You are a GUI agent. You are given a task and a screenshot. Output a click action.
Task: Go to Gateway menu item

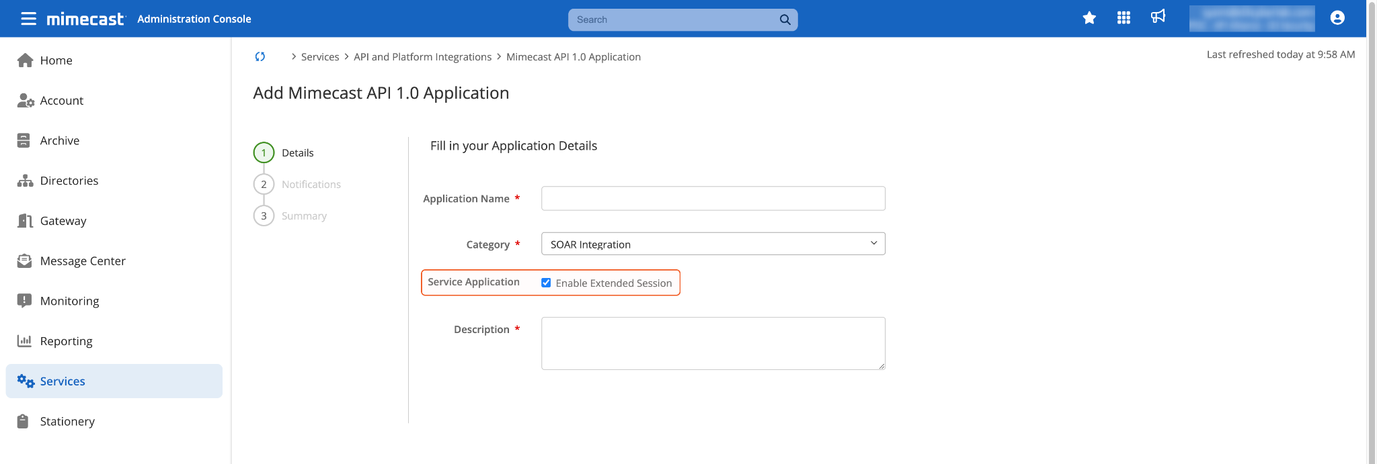click(63, 221)
